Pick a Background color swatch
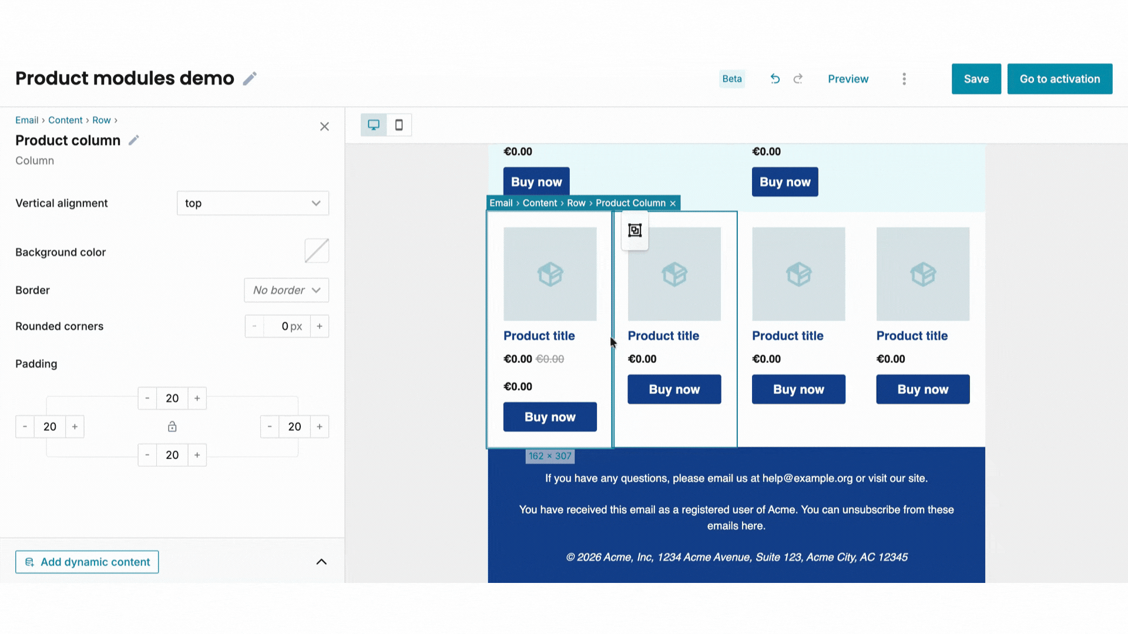 pyautogui.click(x=316, y=251)
